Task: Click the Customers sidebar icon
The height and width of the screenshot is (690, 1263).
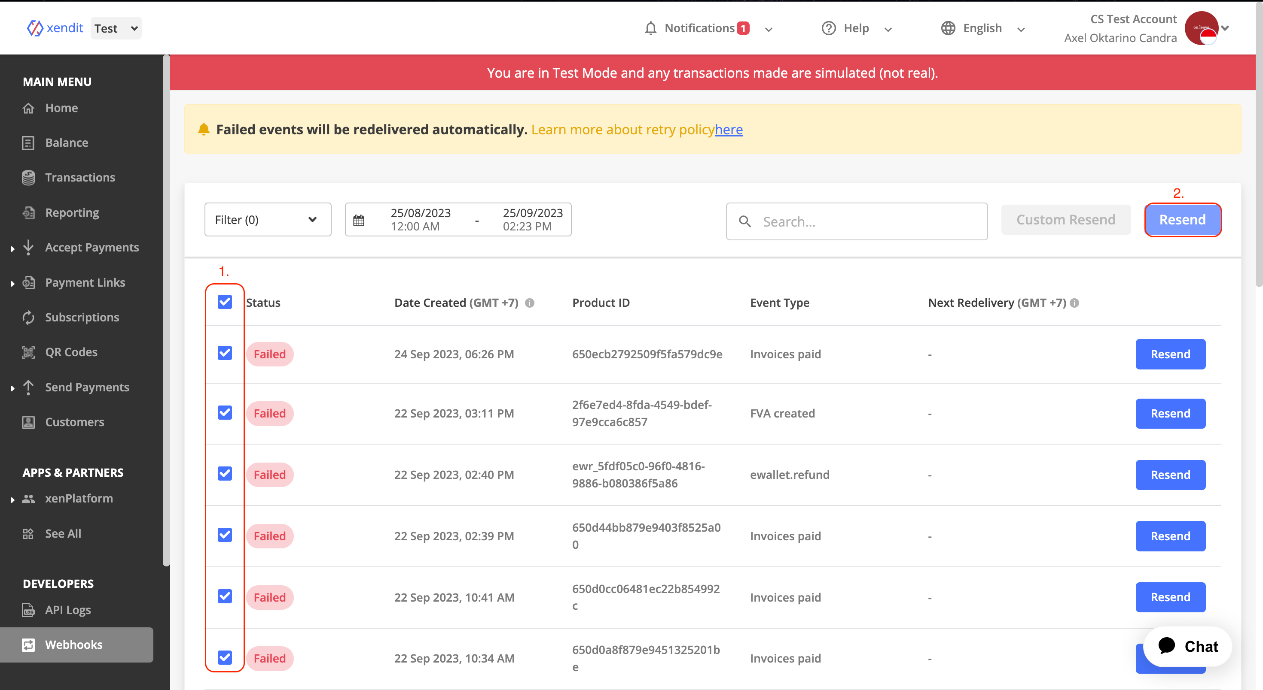Action: coord(28,422)
